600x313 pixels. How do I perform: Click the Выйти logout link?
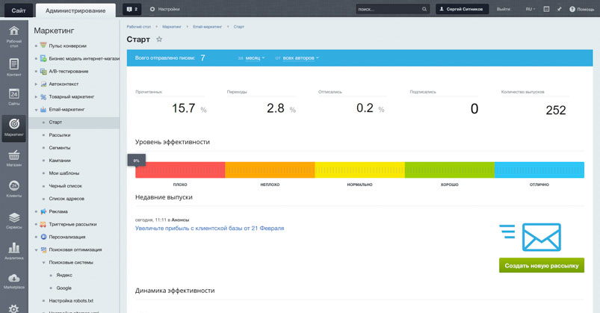point(503,9)
